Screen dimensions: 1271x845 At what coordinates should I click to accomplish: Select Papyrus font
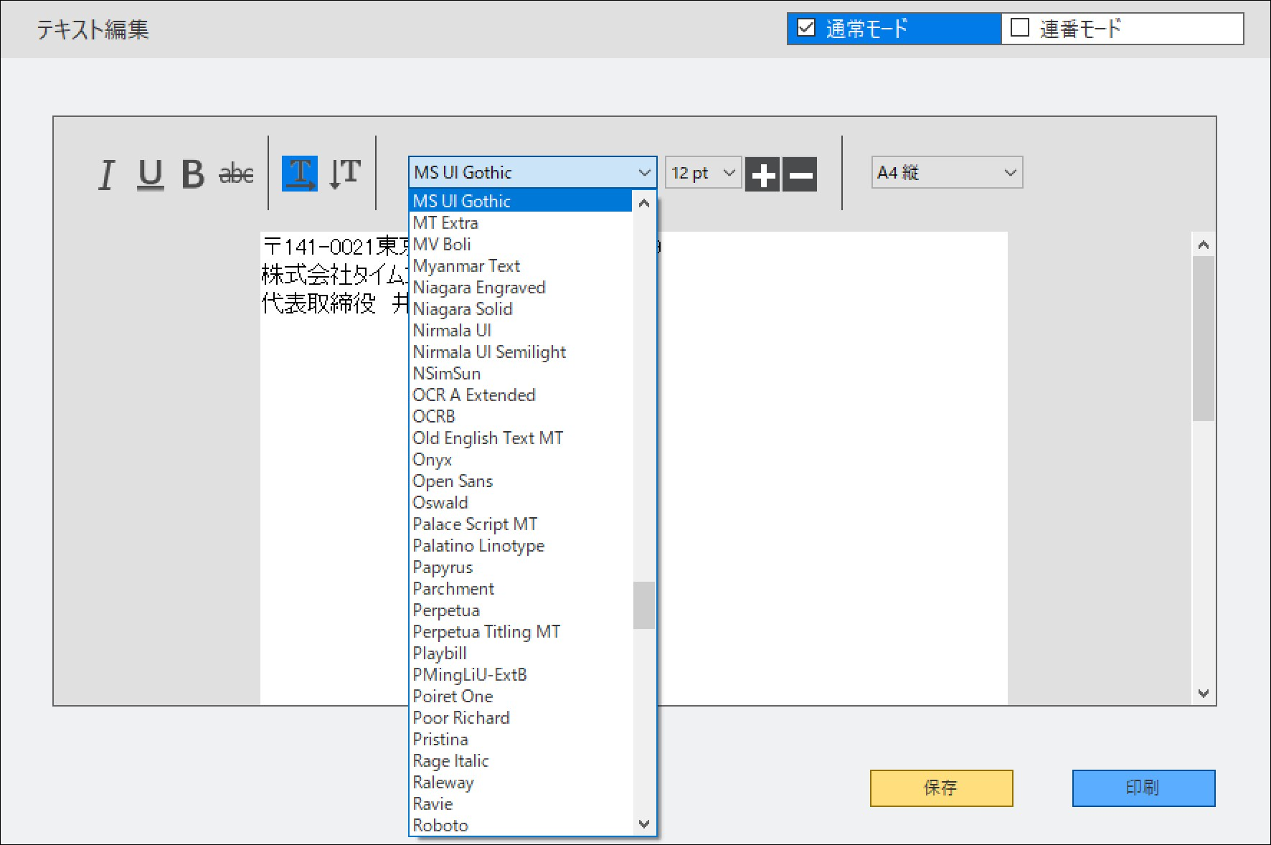click(521, 567)
